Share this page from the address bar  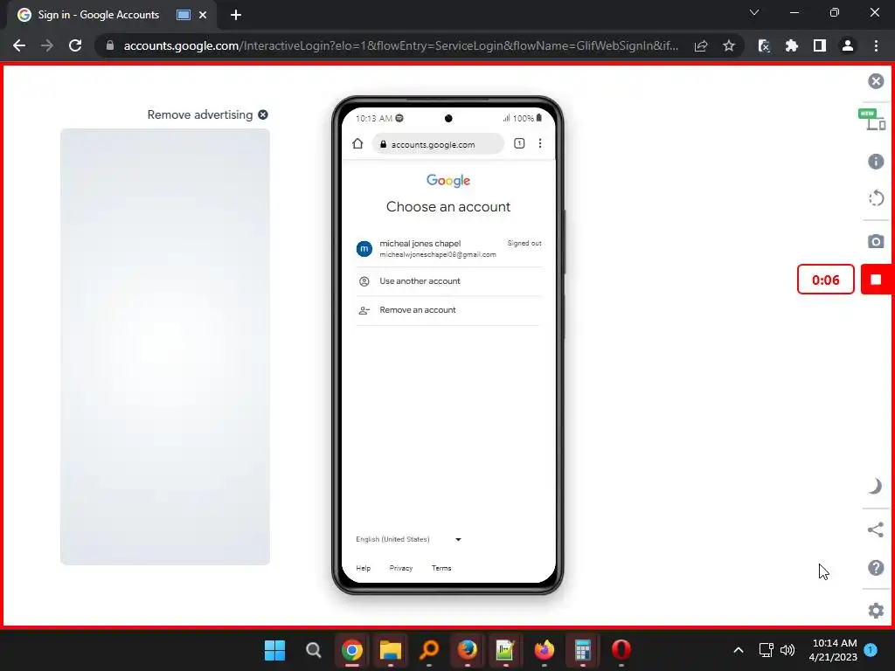pos(701,45)
